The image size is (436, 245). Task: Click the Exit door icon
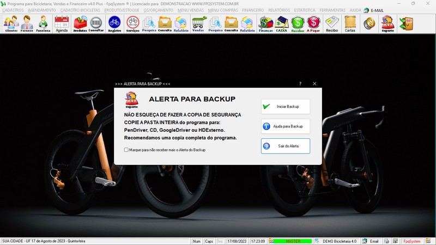406,23
